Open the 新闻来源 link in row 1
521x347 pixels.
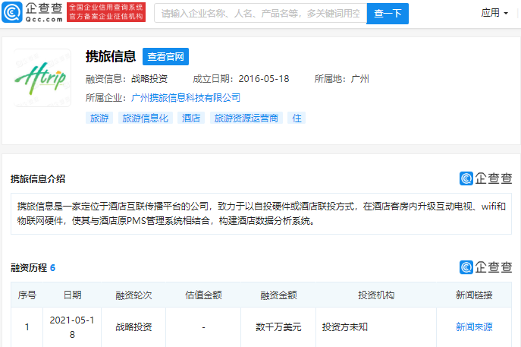[474, 327]
